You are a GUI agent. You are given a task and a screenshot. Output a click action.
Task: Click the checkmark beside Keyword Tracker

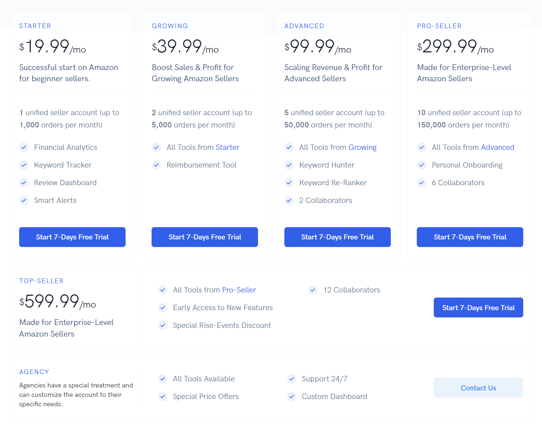(24, 165)
